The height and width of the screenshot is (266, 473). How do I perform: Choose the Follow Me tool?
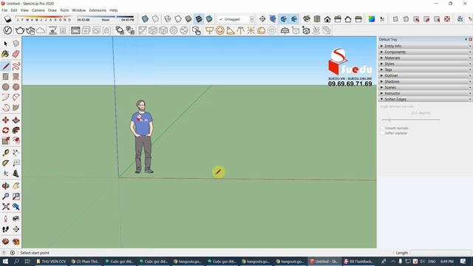[x=16, y=130]
